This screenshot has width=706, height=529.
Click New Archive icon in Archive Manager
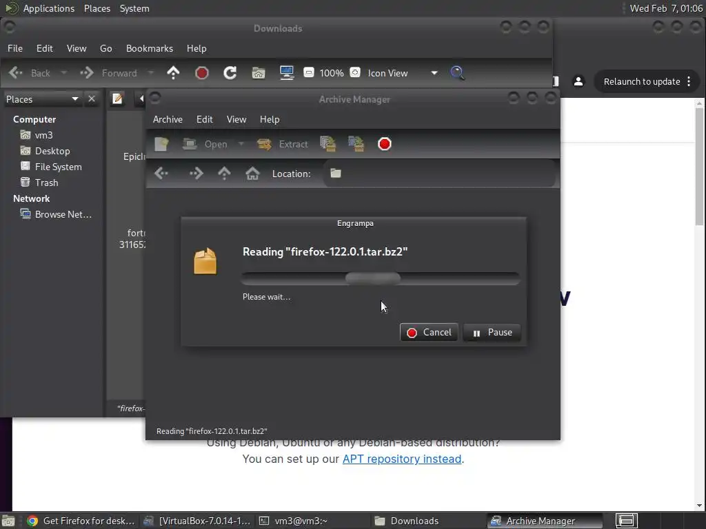(x=161, y=144)
